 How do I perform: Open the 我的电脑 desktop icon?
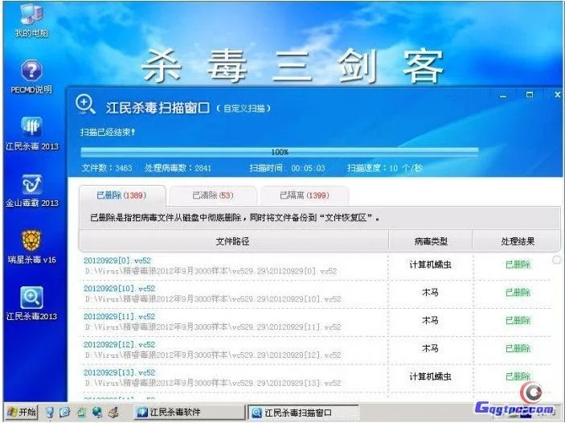pos(31,21)
